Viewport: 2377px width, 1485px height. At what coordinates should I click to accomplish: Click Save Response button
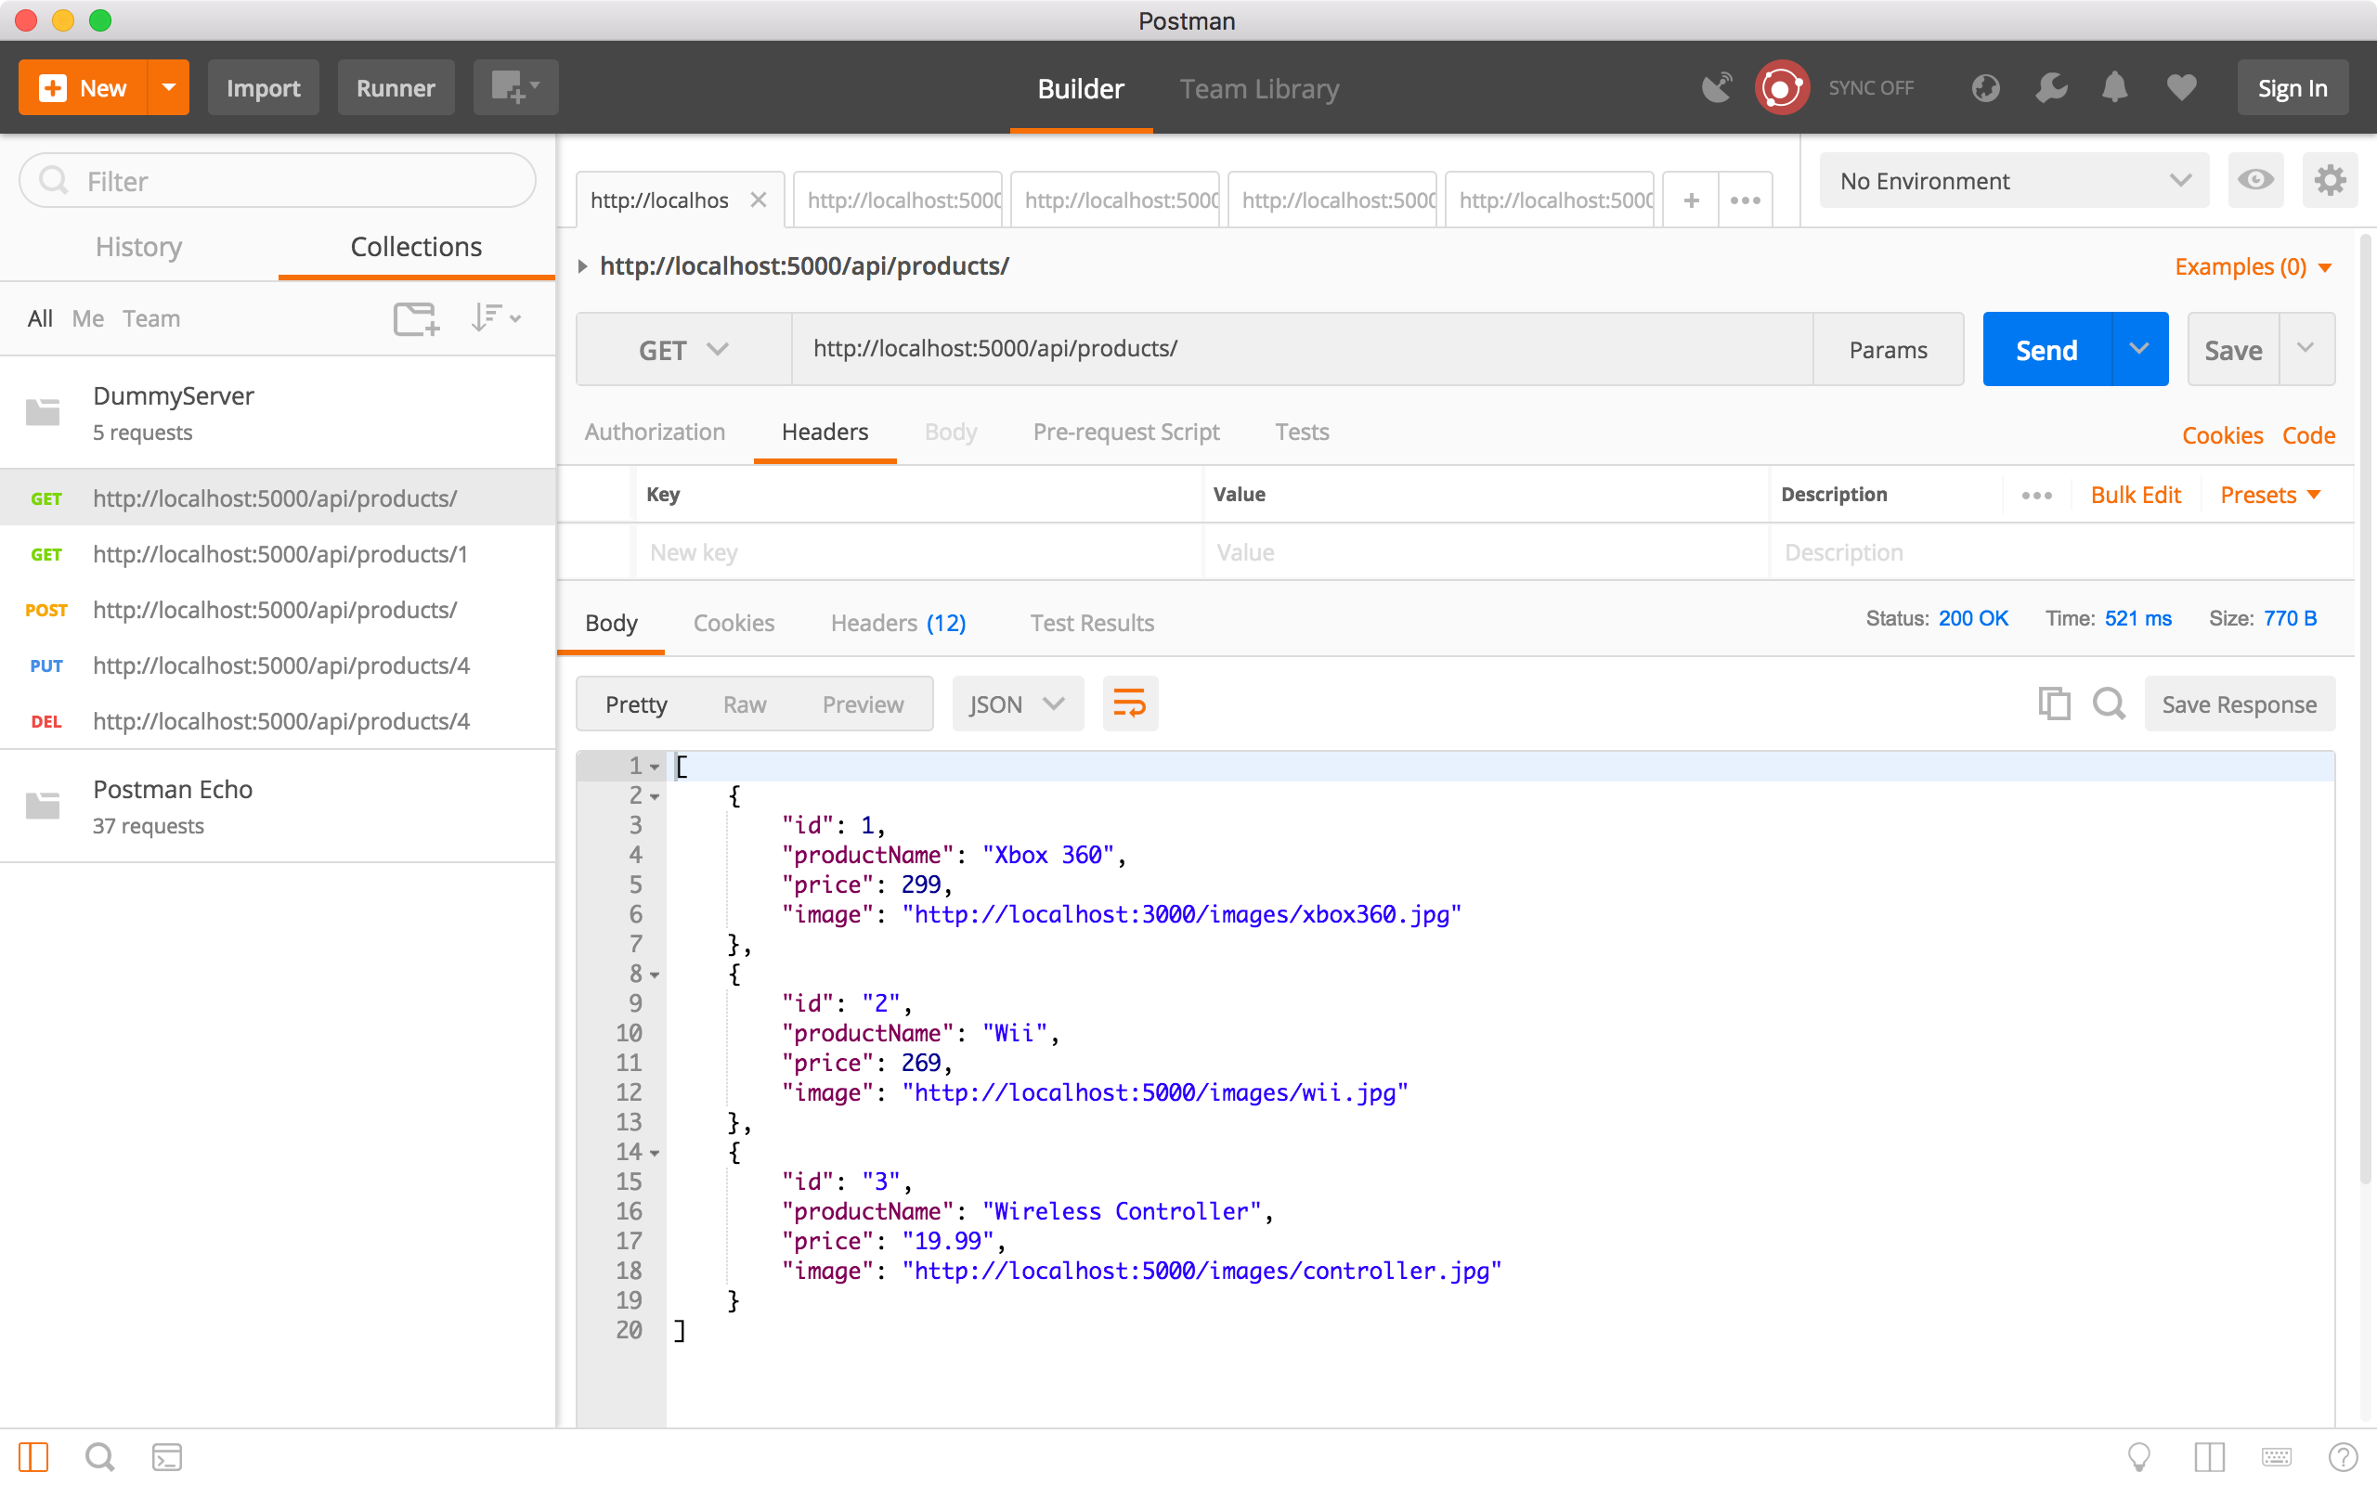click(2240, 704)
